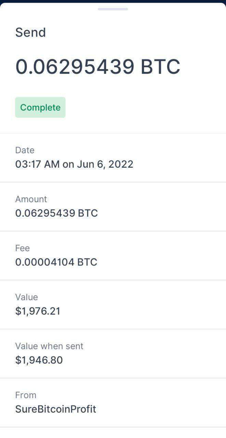This screenshot has width=226, height=438.
Task: Select the Date field label
Action: pos(25,150)
